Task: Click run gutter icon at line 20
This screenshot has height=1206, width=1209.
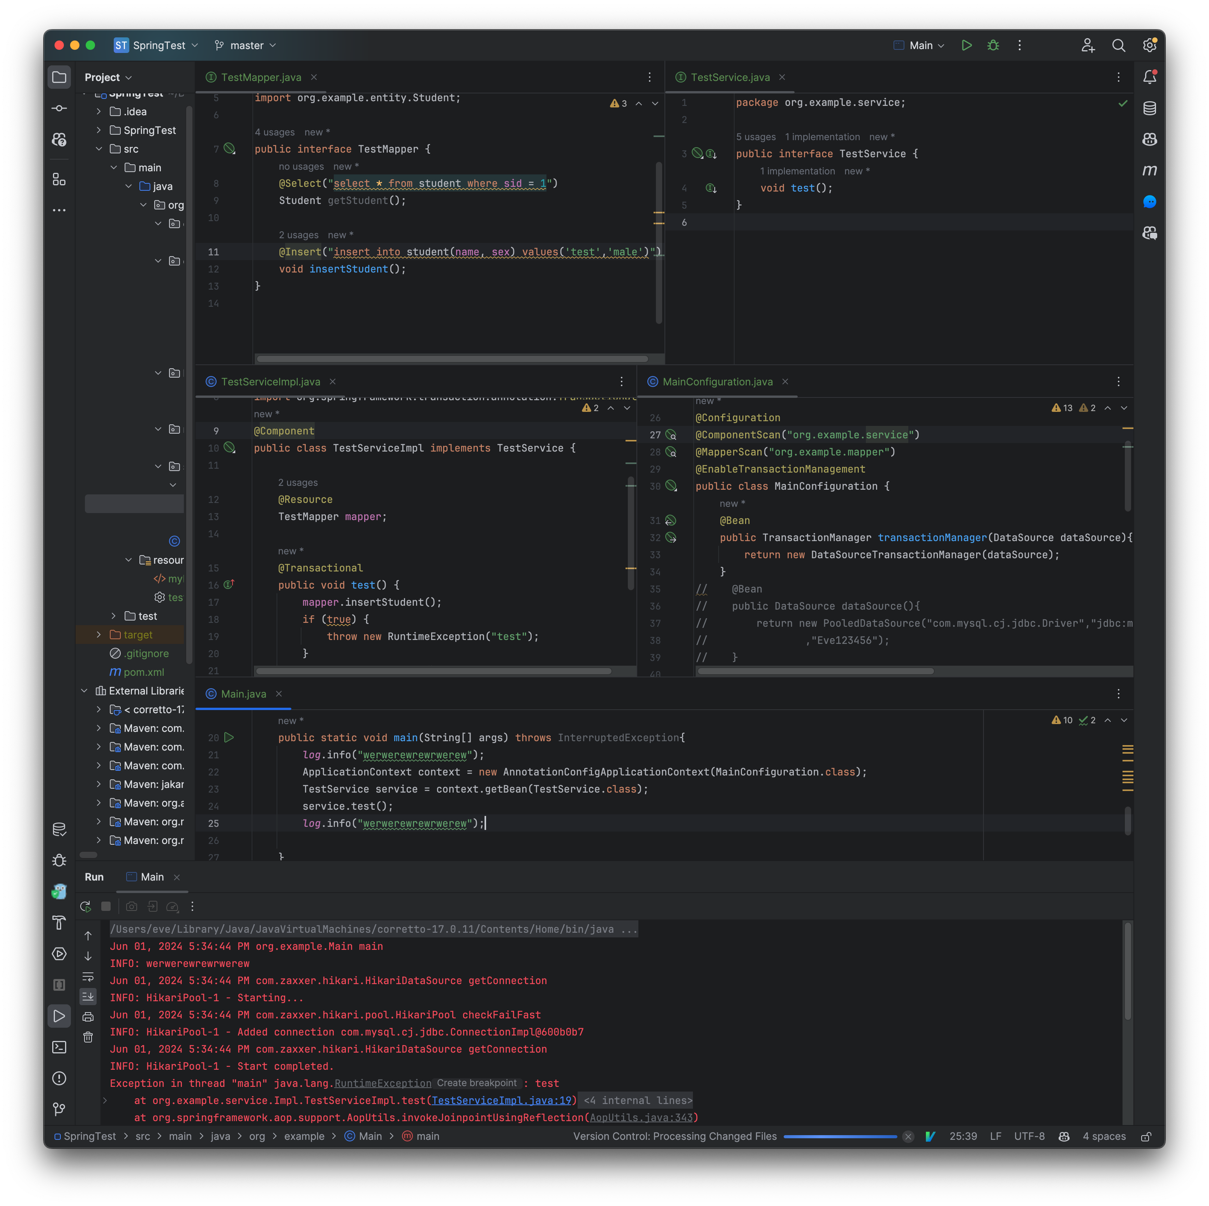Action: (229, 737)
